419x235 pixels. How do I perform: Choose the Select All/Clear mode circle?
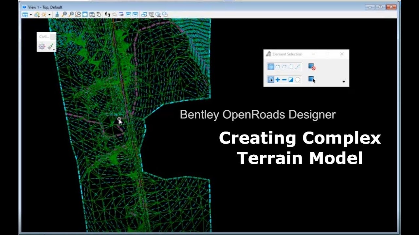pos(297,80)
